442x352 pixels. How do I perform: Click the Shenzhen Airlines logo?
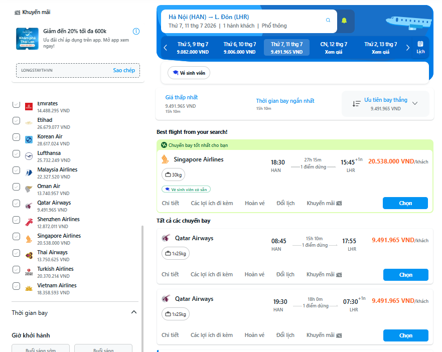[29, 222]
